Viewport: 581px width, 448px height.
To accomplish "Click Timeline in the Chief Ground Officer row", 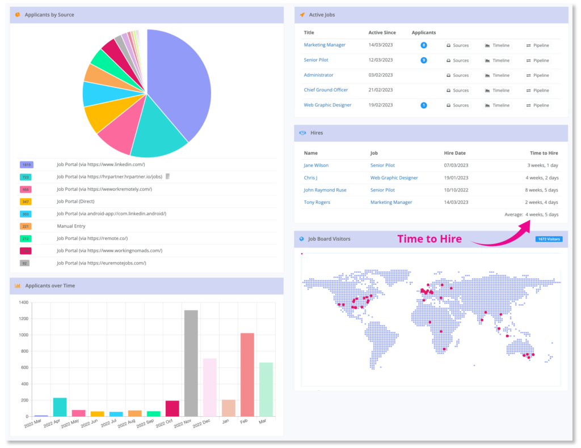I will pos(497,90).
